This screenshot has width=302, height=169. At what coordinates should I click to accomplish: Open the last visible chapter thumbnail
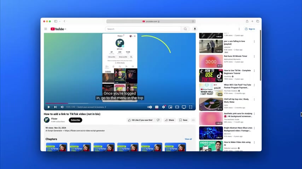pos(175,147)
